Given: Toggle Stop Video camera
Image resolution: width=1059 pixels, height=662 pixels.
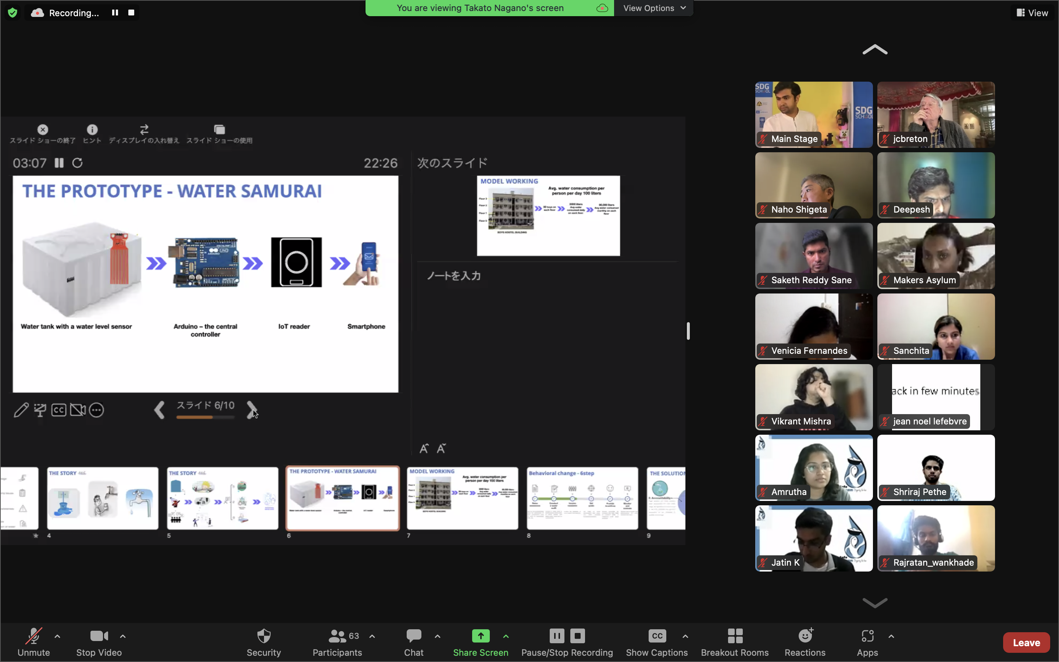Looking at the screenshot, I should coord(99,636).
